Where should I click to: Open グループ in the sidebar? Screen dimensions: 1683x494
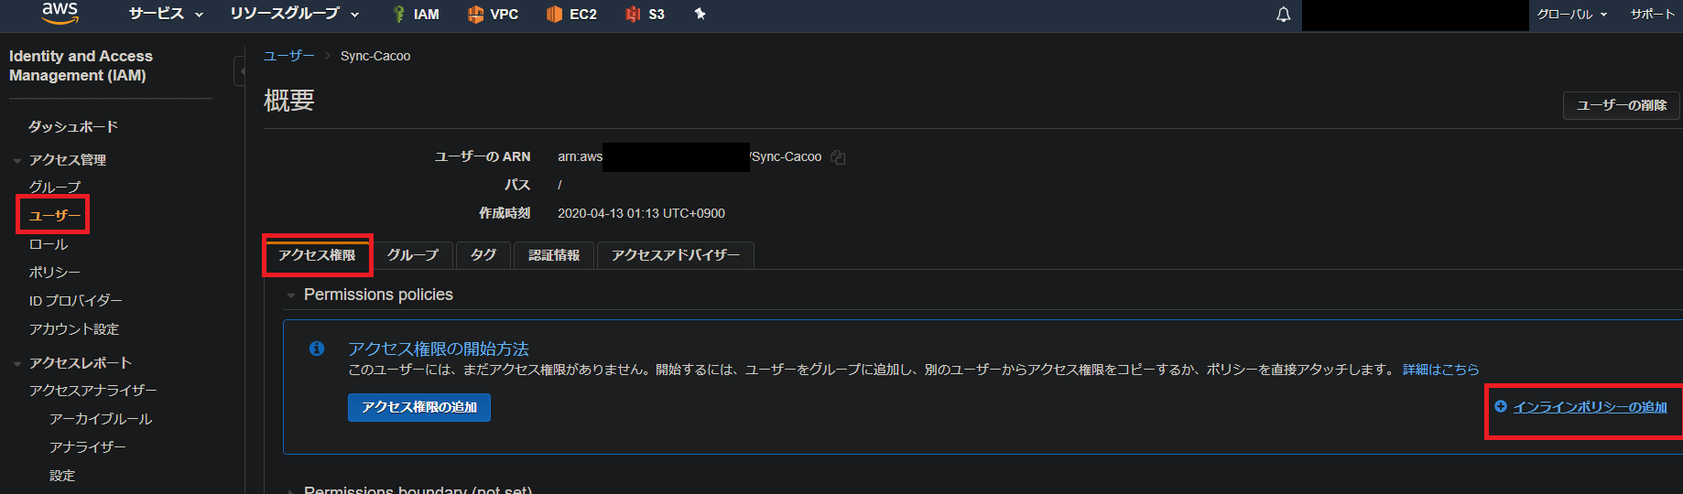(55, 187)
